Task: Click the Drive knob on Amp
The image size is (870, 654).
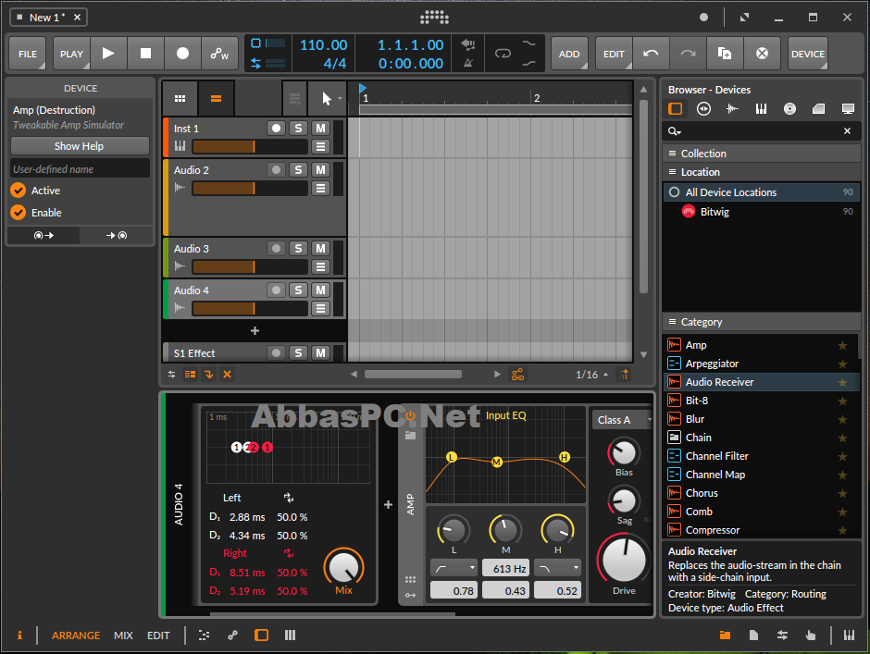Action: [x=624, y=560]
